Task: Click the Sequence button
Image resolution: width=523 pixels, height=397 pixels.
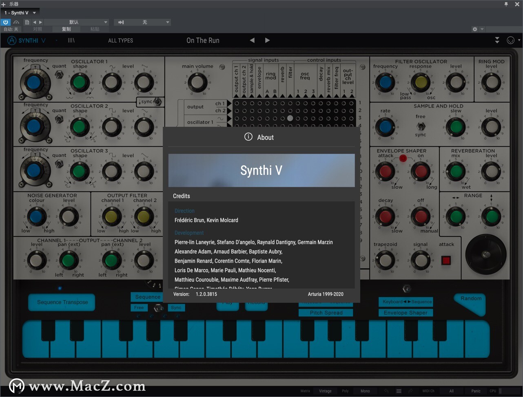Action: pos(148,297)
